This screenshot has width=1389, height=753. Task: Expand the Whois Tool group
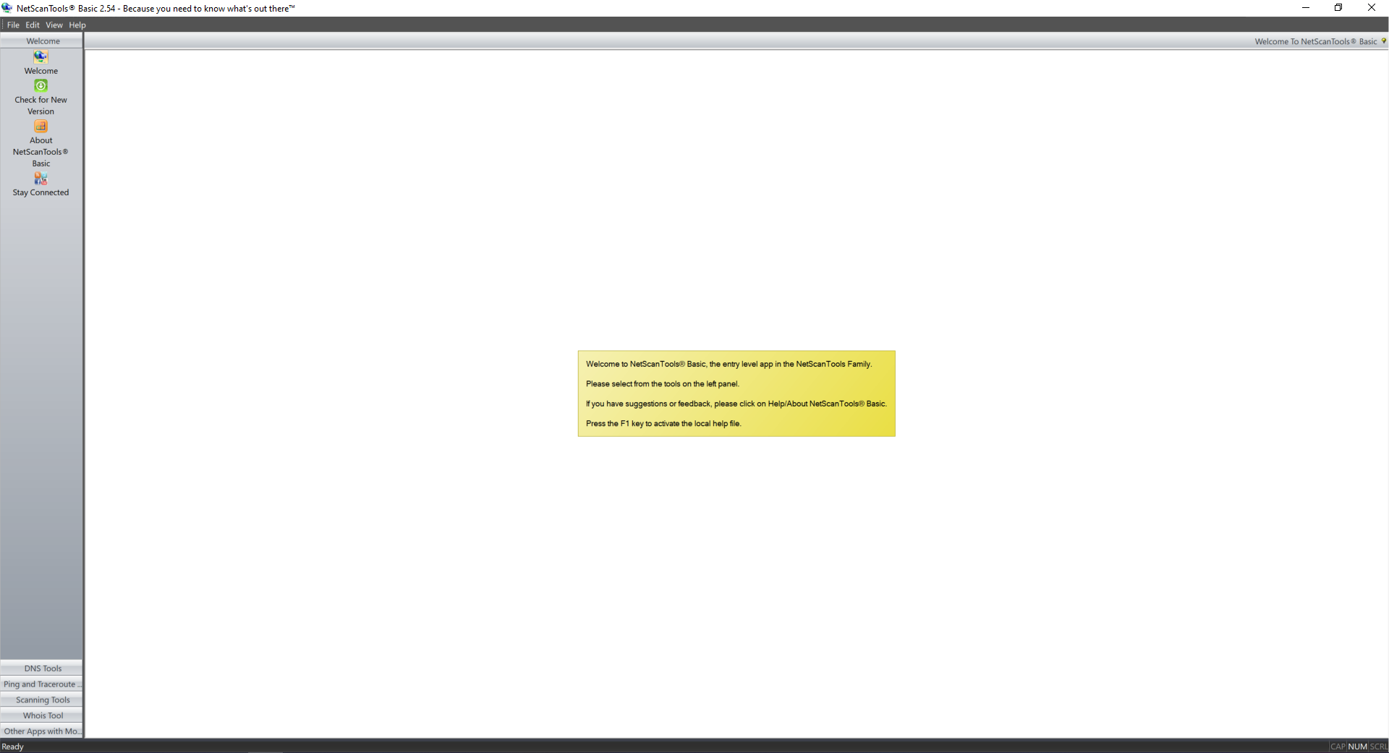pyautogui.click(x=42, y=716)
